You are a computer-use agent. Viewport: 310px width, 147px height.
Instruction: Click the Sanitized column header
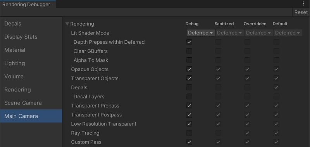pyautogui.click(x=224, y=24)
